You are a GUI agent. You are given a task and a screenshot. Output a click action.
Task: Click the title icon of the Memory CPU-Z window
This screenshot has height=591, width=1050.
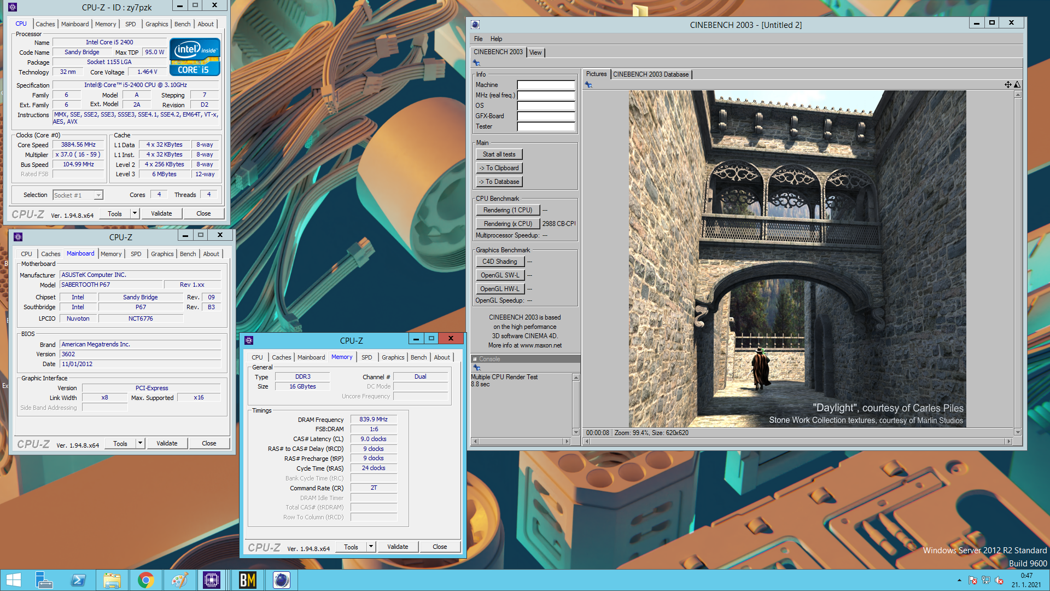(x=249, y=340)
